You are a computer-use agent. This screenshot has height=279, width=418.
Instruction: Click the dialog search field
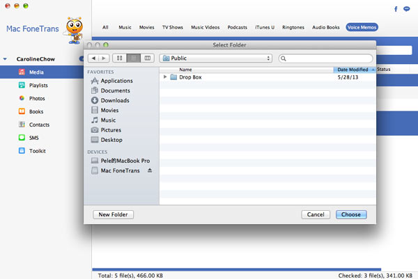click(325, 58)
